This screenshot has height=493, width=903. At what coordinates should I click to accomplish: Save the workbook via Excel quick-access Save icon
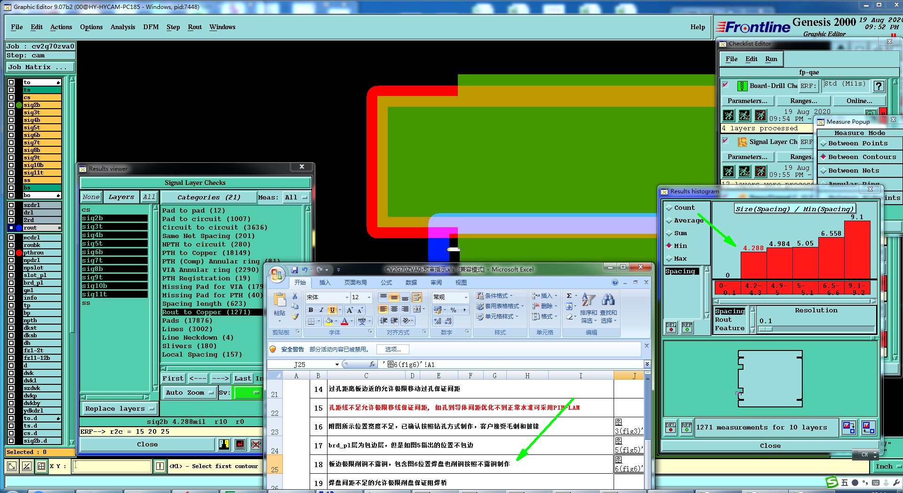[x=295, y=270]
